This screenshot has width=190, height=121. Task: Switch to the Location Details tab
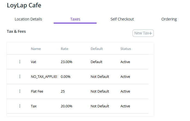pos(28,19)
